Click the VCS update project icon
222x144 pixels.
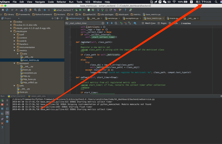click(x=98, y=10)
